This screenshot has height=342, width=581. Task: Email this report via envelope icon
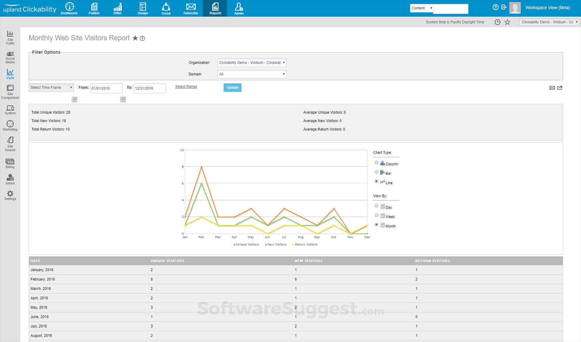coord(552,88)
